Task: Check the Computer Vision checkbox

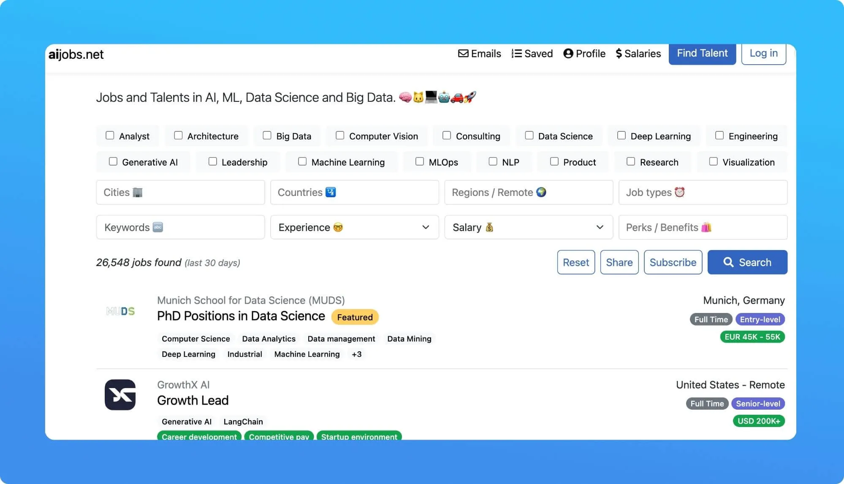Action: pyautogui.click(x=340, y=135)
